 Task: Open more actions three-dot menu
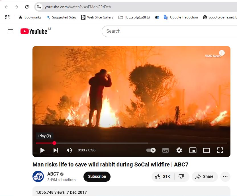[x=225, y=177]
